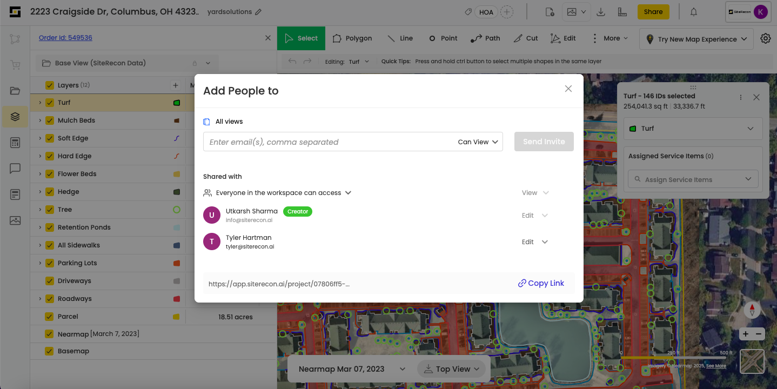Open the download icon in top bar
The width and height of the screenshot is (777, 389).
(601, 12)
